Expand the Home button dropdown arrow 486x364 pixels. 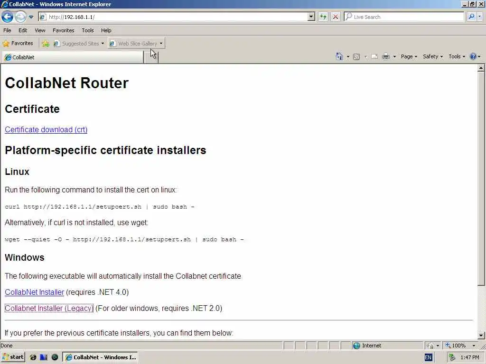(x=348, y=57)
